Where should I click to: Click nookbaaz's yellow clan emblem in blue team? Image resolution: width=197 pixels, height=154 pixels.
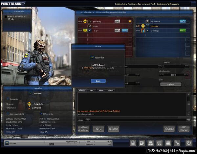pos(143,26)
